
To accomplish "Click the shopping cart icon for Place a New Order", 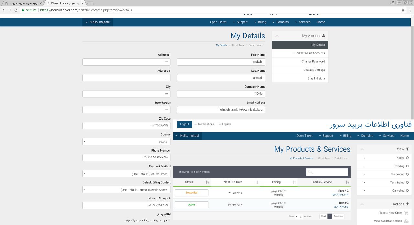I will click(x=406, y=213).
